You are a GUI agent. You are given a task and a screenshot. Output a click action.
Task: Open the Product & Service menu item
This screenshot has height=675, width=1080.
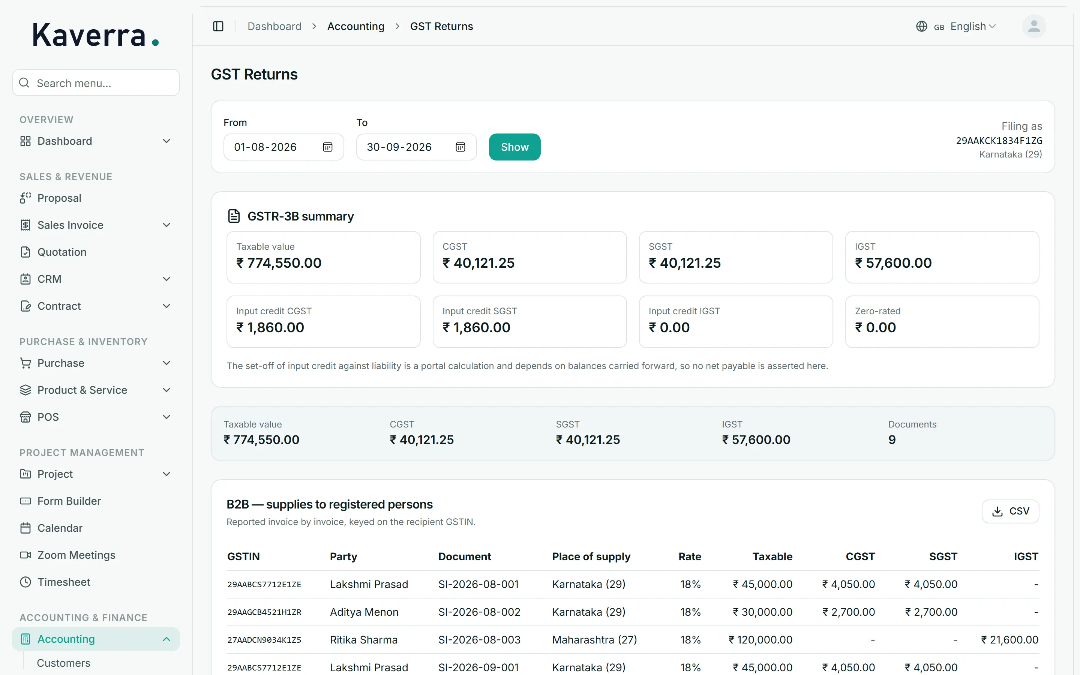(96, 390)
